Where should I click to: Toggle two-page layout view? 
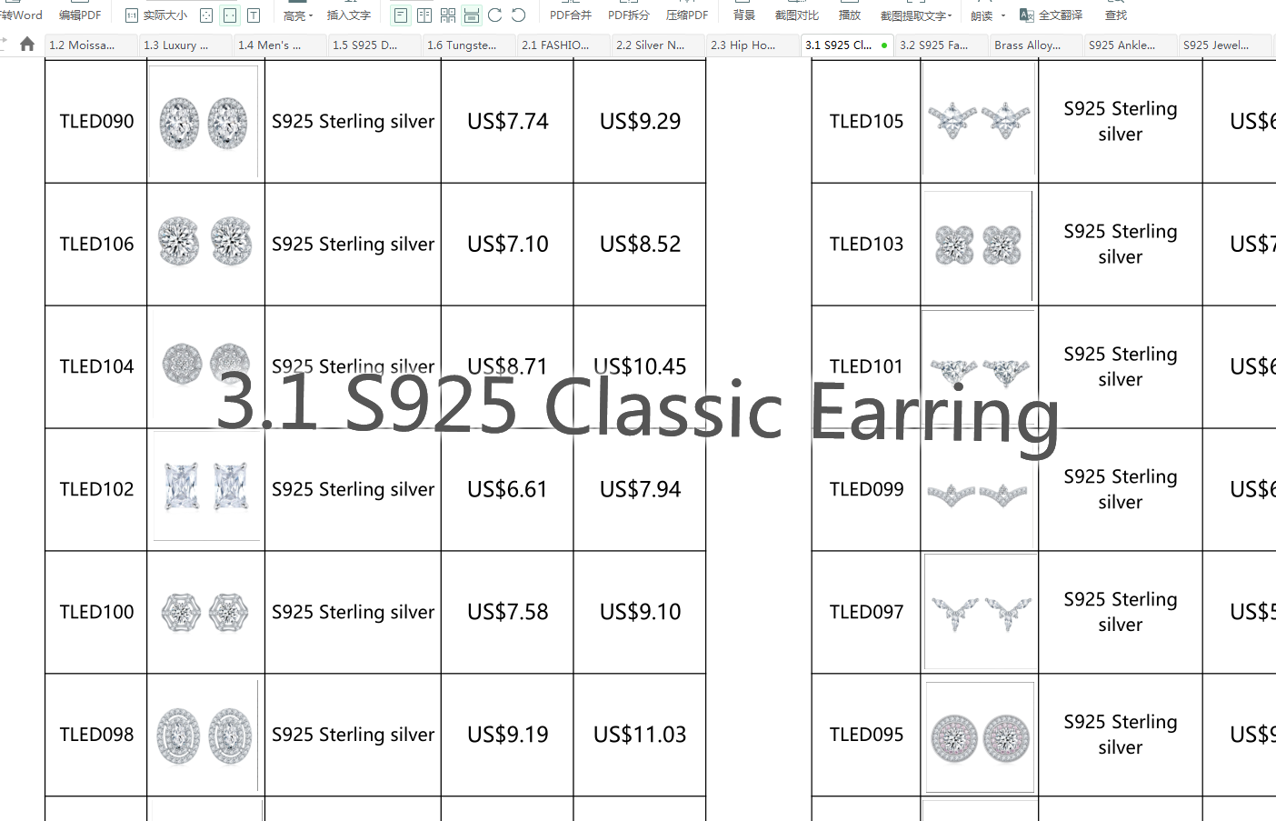click(x=424, y=15)
